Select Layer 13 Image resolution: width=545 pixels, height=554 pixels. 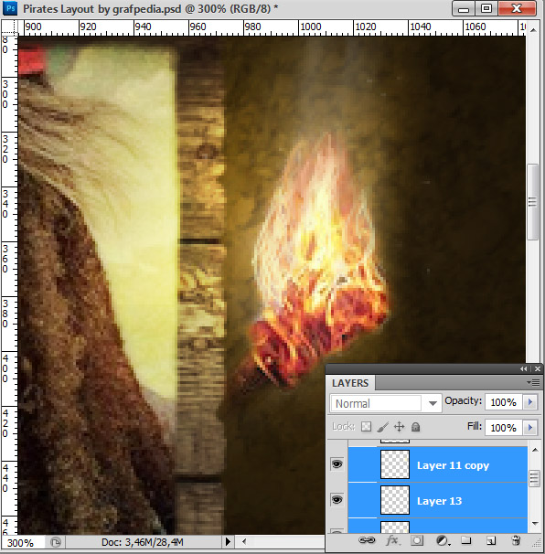tap(438, 500)
